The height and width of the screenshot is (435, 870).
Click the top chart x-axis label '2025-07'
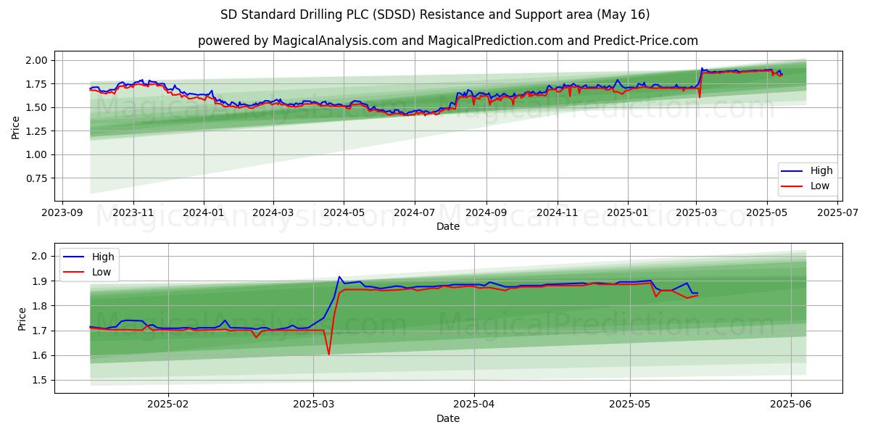click(837, 213)
